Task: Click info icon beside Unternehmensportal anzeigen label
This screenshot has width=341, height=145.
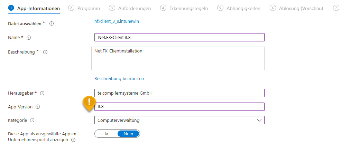Action: click(x=72, y=140)
